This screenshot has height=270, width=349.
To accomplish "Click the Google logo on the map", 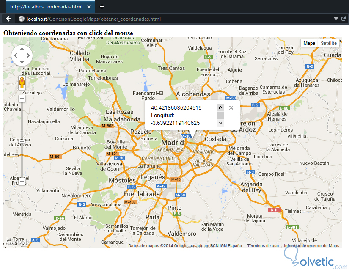I will (19, 241).
